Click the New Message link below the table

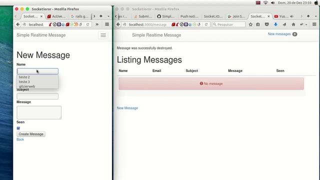click(127, 108)
